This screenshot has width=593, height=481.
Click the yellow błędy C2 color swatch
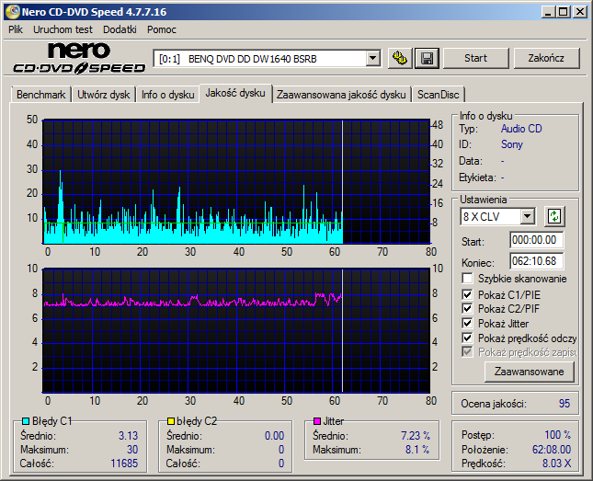(x=171, y=421)
